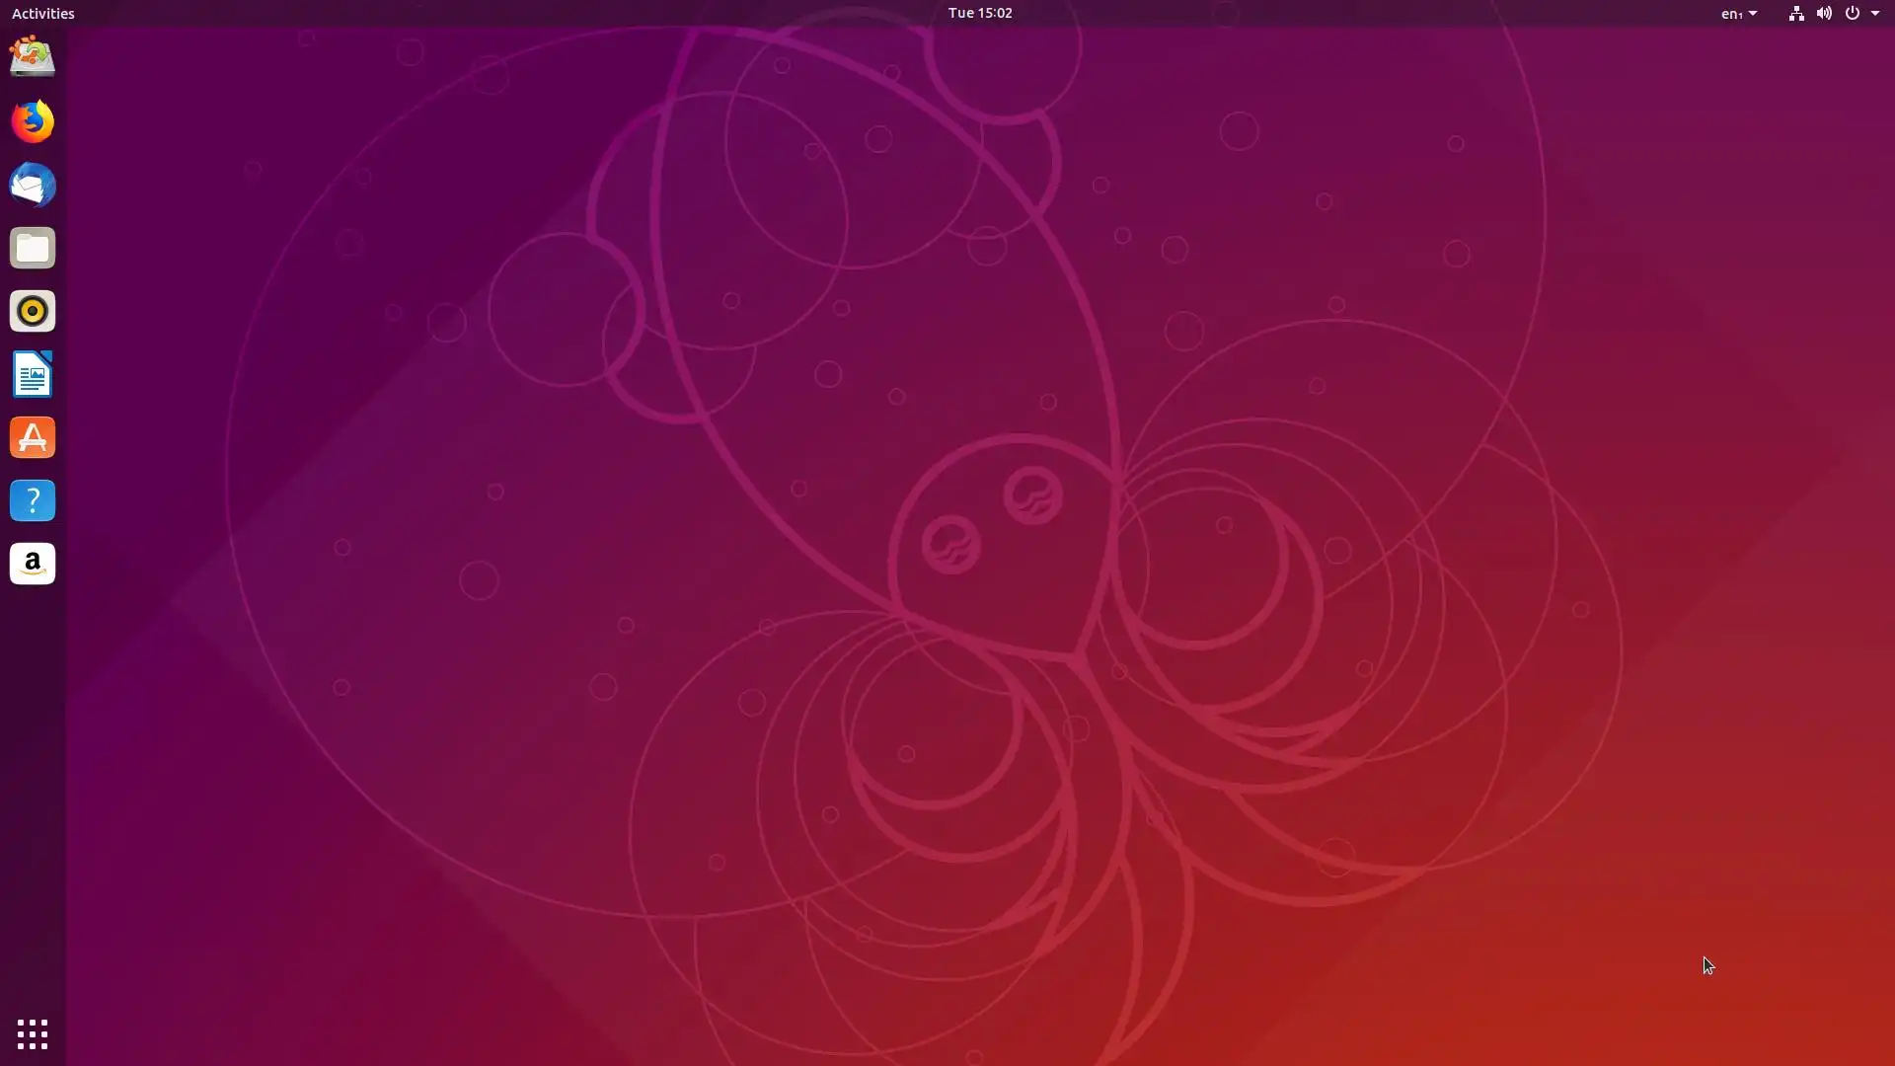Open Thunderbird Mail from the dock

coord(33,185)
